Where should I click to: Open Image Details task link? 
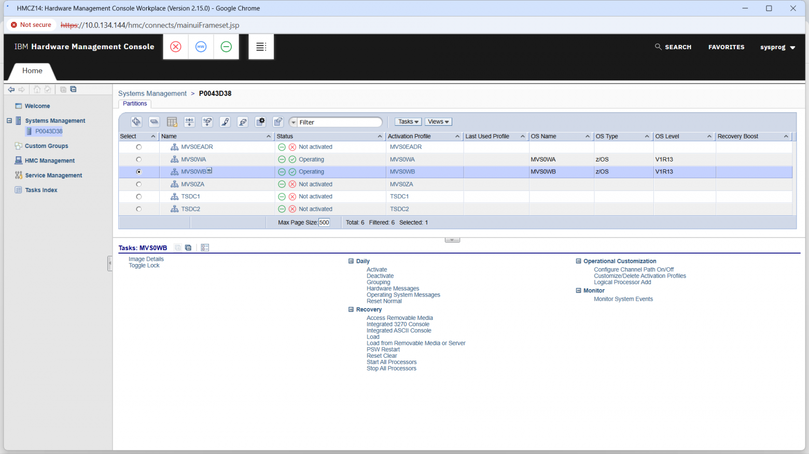pos(146,259)
